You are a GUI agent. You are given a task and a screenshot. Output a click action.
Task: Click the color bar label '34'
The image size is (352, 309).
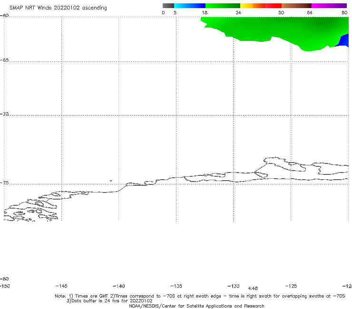point(238,13)
